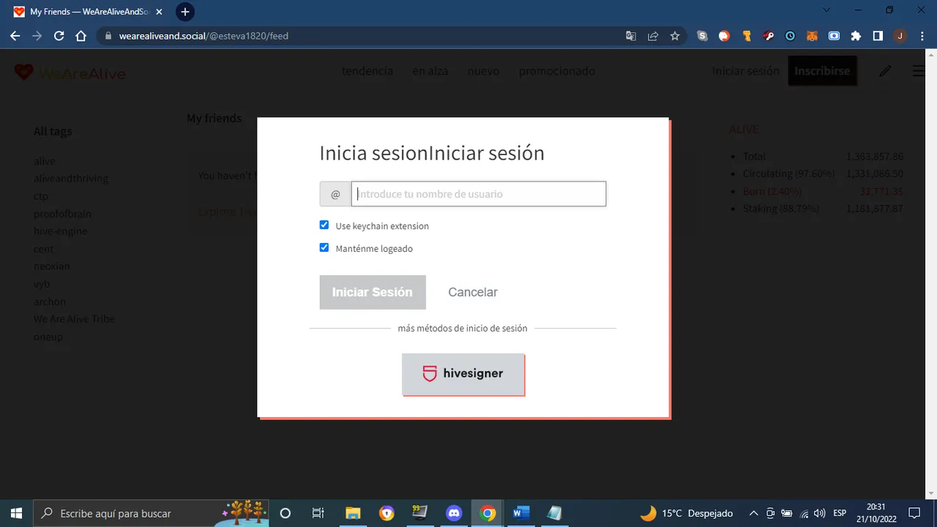Click the Iniciar sesión header link
Screen dimensions: 937x527
(746, 71)
